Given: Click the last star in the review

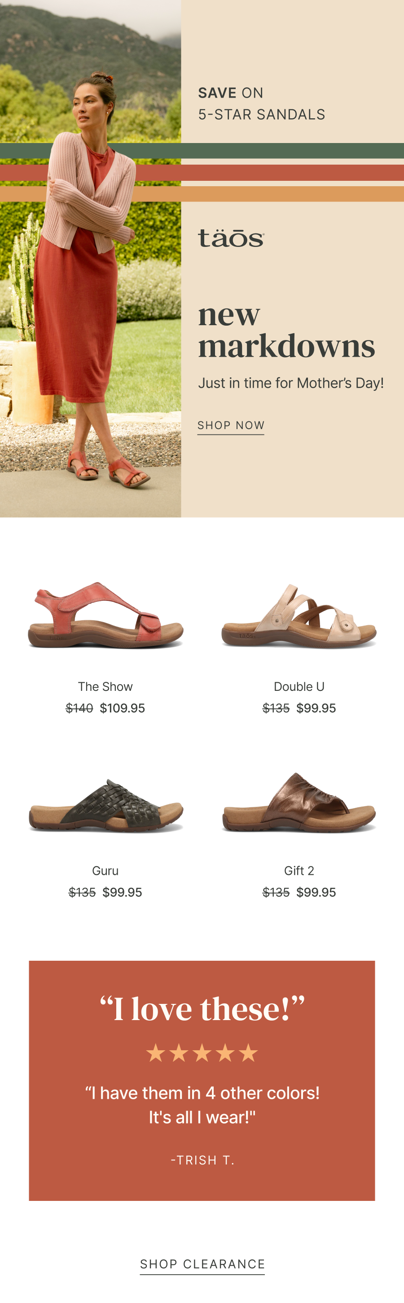Looking at the screenshot, I should [249, 1053].
